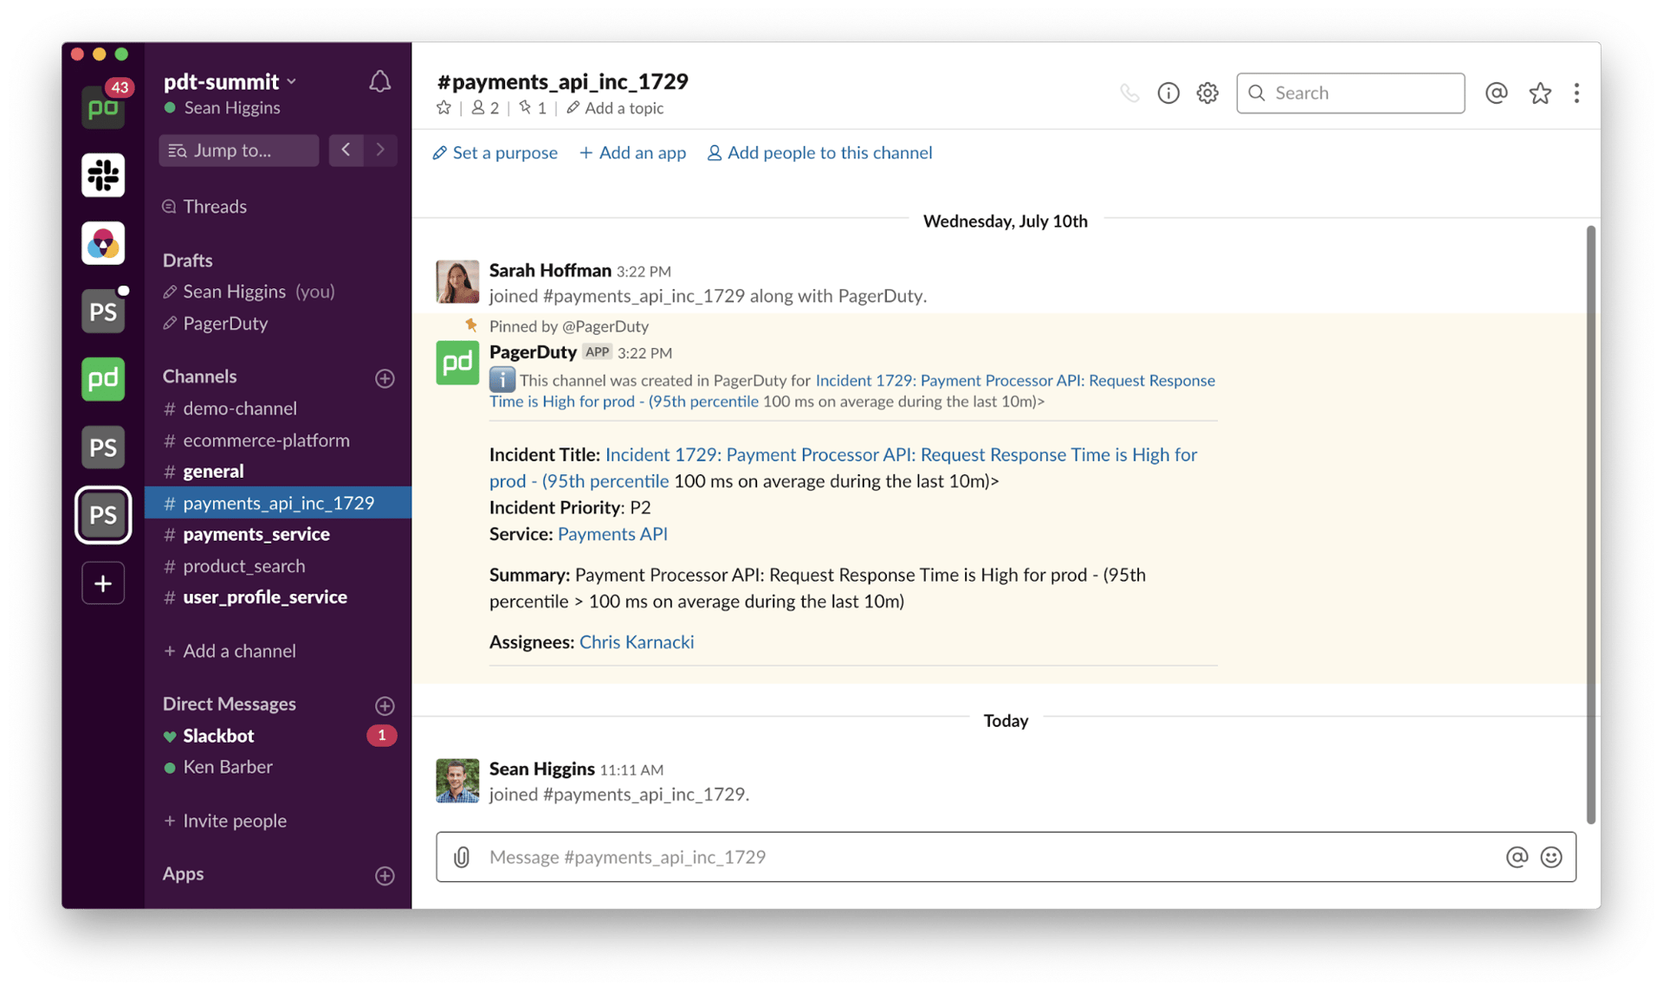This screenshot has height=991, width=1663.
Task: Click the notifications bell icon
Action: point(379,81)
